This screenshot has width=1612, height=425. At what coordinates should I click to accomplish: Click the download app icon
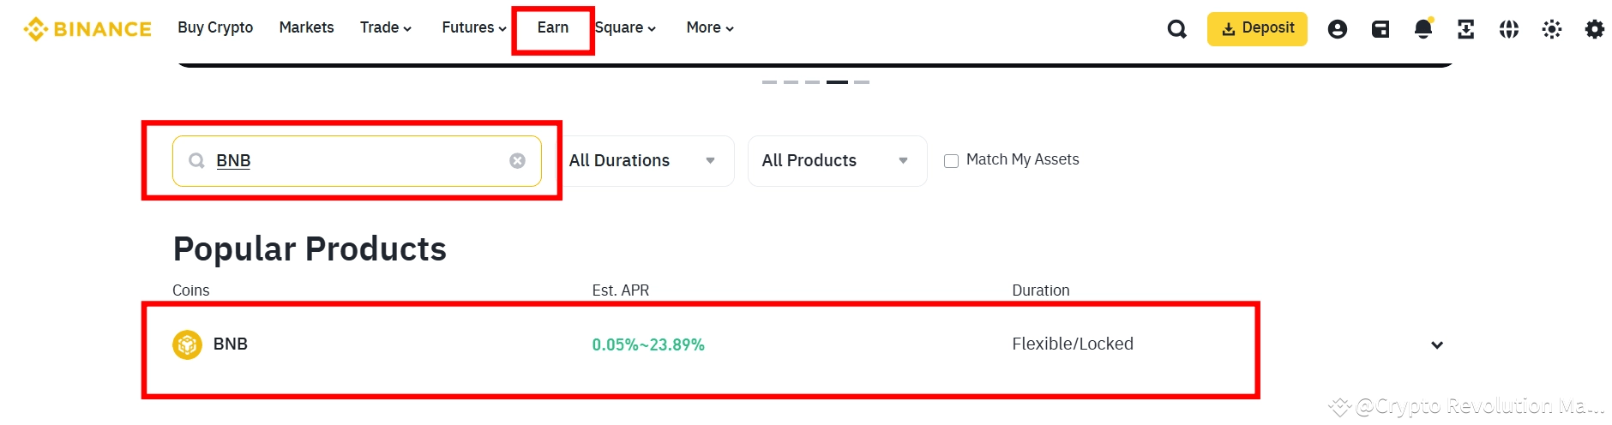1465,29
